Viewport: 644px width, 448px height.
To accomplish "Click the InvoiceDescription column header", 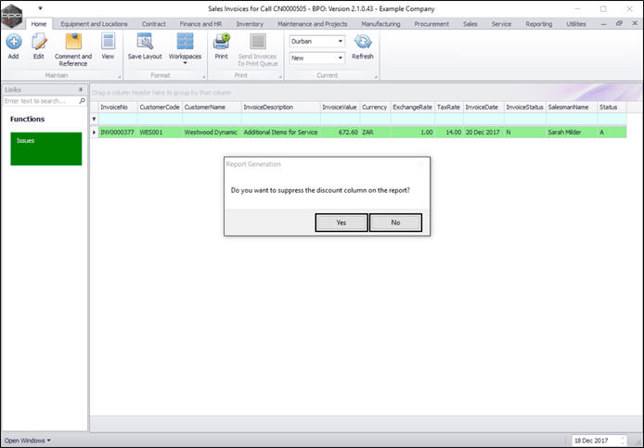I will pyautogui.click(x=281, y=108).
